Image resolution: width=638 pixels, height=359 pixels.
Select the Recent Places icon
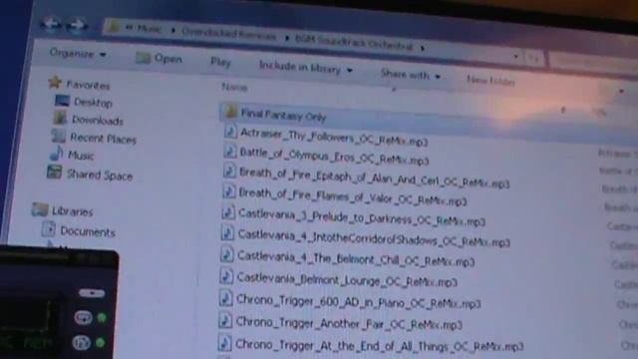(58, 136)
